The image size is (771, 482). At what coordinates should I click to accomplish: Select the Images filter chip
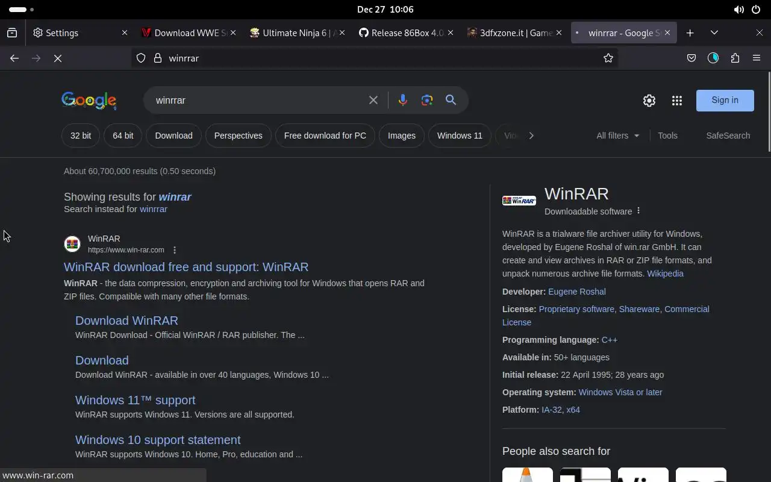point(402,136)
